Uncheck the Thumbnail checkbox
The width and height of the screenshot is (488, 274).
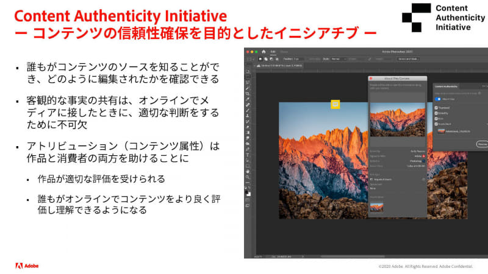(436, 108)
